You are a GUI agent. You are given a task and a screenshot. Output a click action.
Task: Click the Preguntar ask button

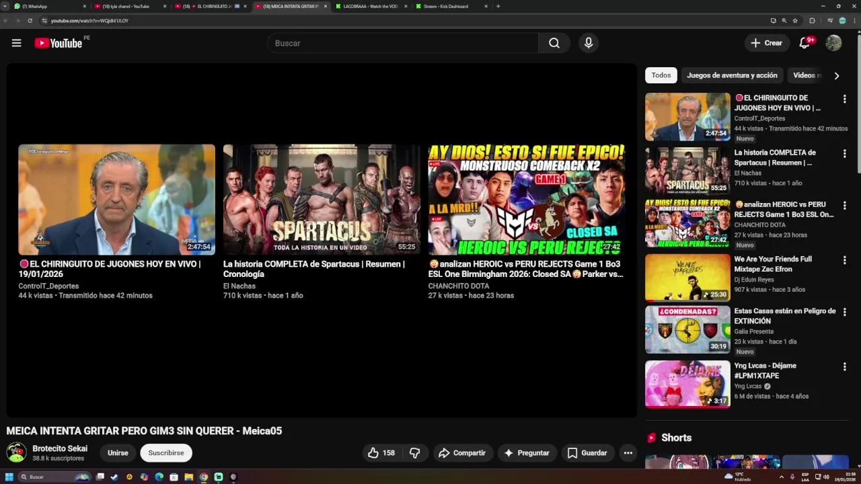527,453
